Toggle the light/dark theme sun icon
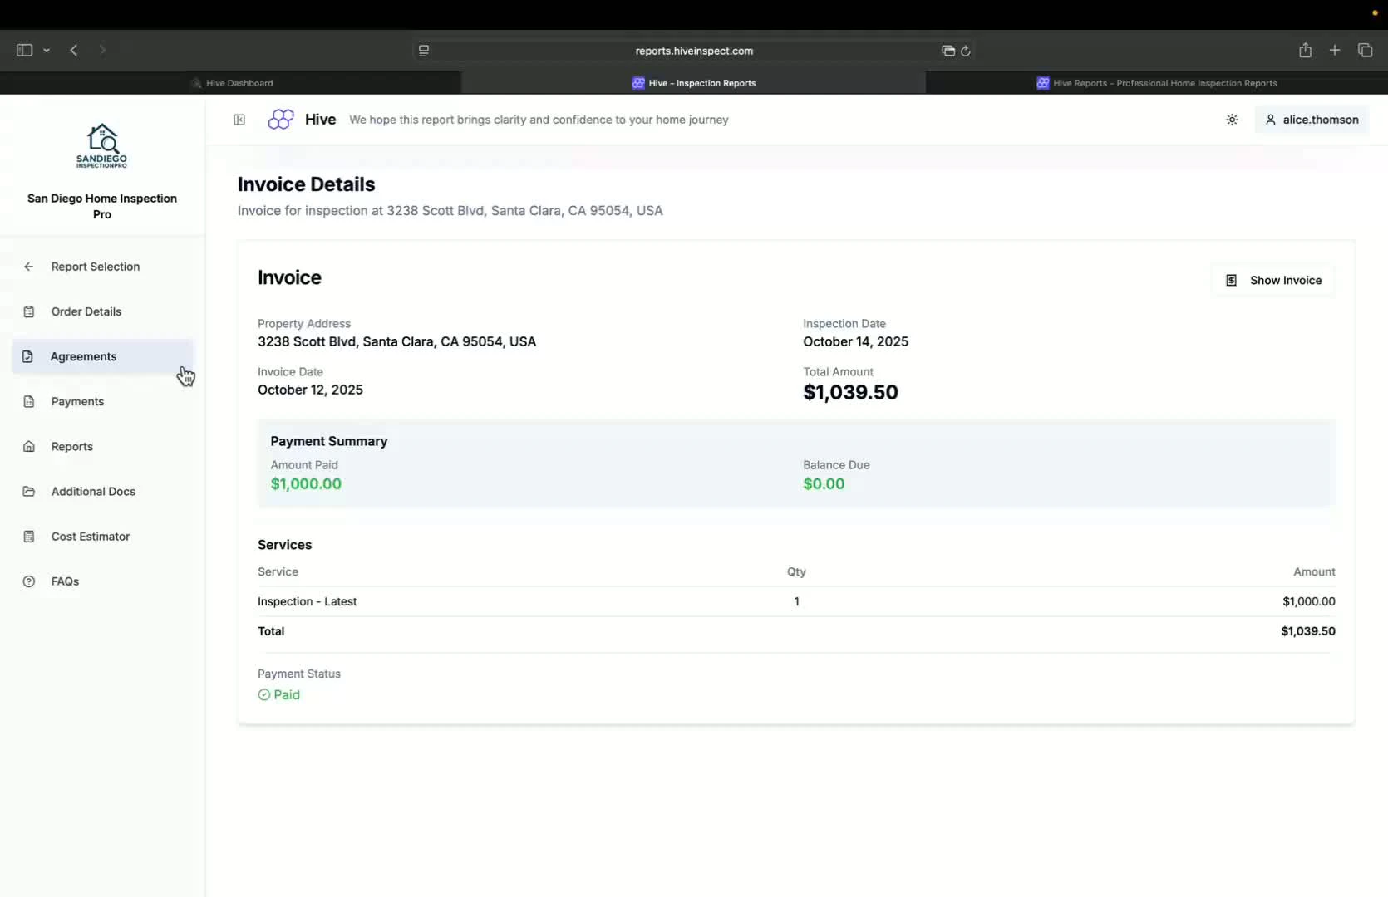 pos(1232,120)
